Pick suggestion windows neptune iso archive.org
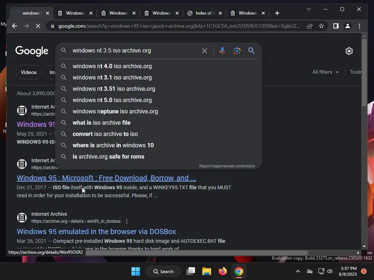Screen dimensions: 374x280 pyautogui.click(x=159, y=112)
